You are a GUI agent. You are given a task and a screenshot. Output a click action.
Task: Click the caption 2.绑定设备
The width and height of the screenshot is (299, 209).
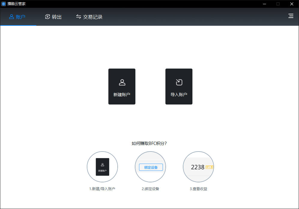click(x=150, y=189)
